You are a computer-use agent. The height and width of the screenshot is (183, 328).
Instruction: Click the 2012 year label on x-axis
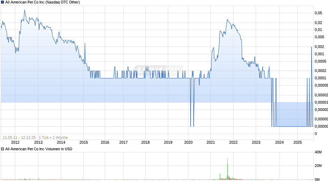tap(15, 142)
